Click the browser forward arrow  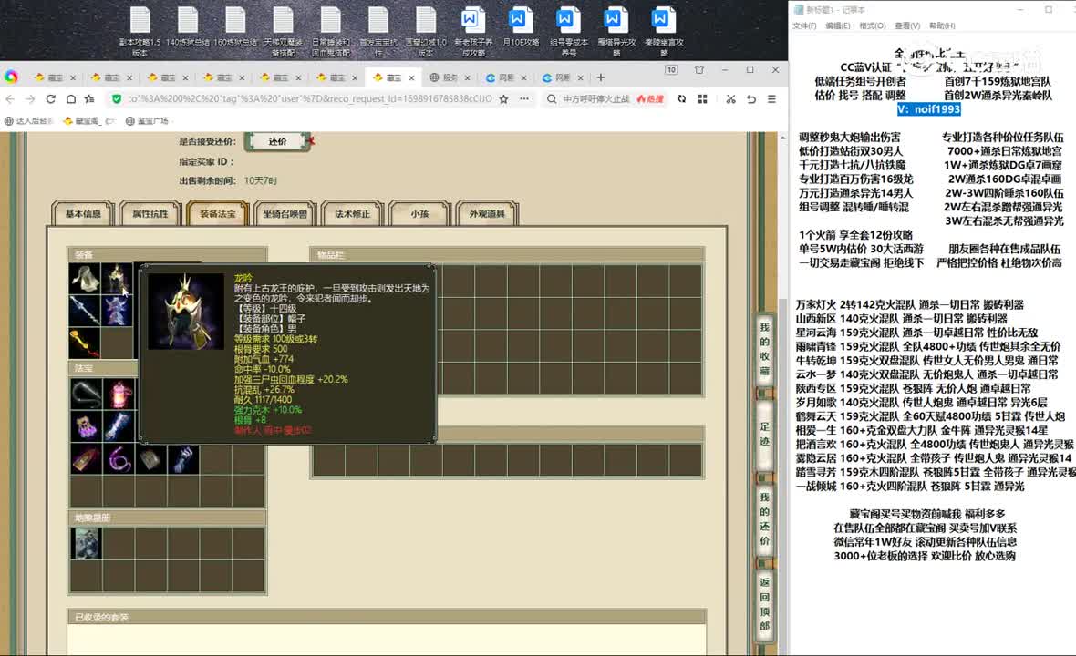(x=29, y=98)
